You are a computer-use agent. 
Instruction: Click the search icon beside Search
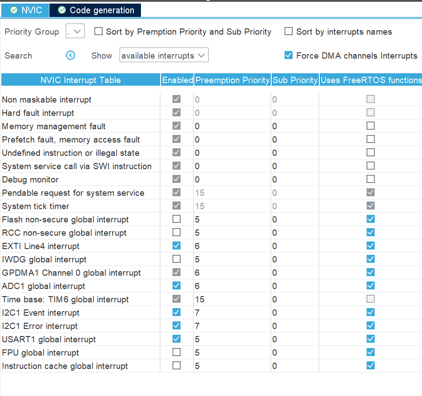(71, 55)
